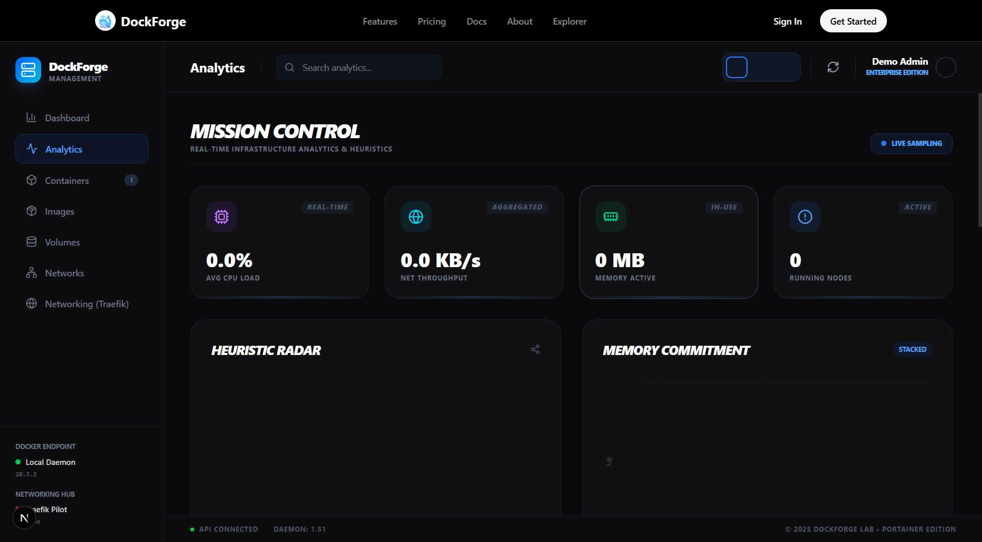
Task: Click the Volumes icon in the sidebar
Action: (x=32, y=241)
